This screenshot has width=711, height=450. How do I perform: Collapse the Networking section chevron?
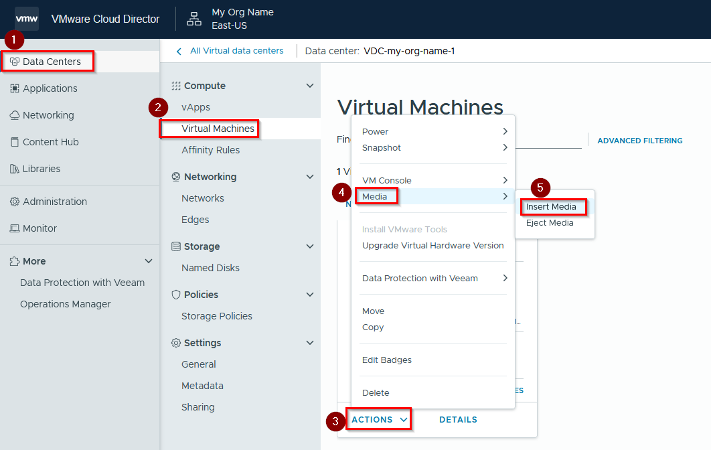click(x=310, y=177)
